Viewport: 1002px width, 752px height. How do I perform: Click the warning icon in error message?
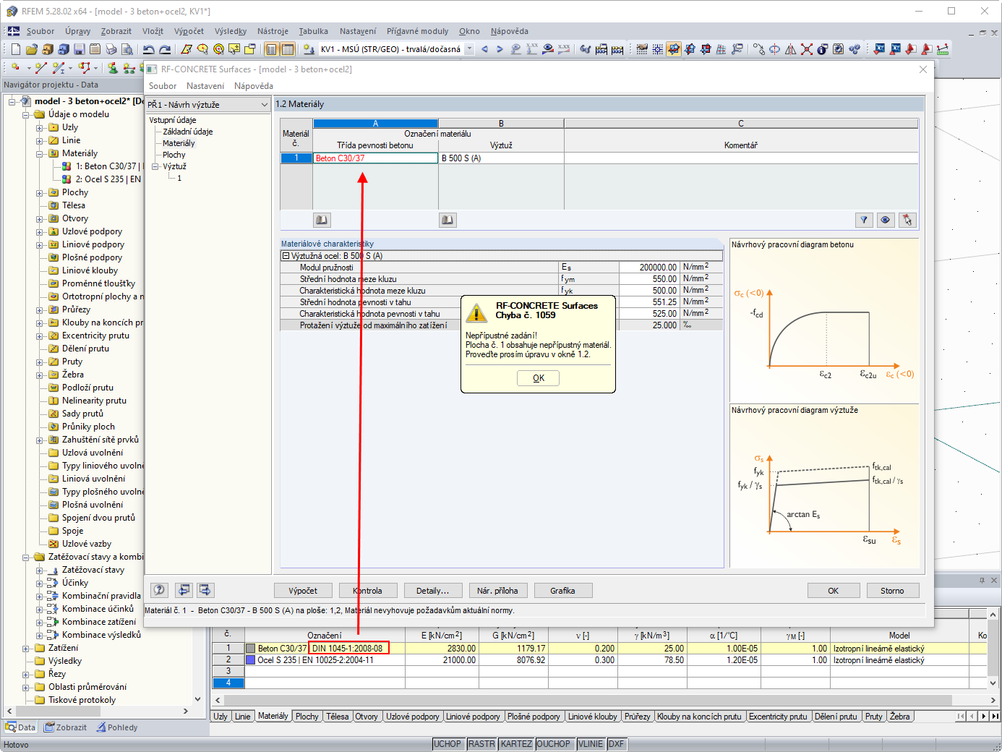pyautogui.click(x=476, y=312)
